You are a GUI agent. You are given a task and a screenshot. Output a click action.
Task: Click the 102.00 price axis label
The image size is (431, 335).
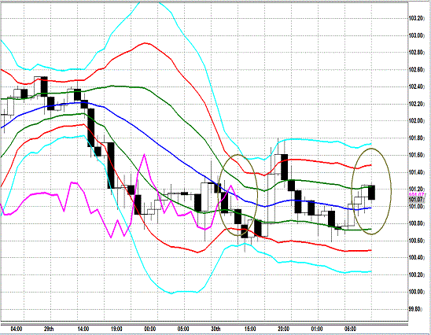pyautogui.click(x=417, y=121)
